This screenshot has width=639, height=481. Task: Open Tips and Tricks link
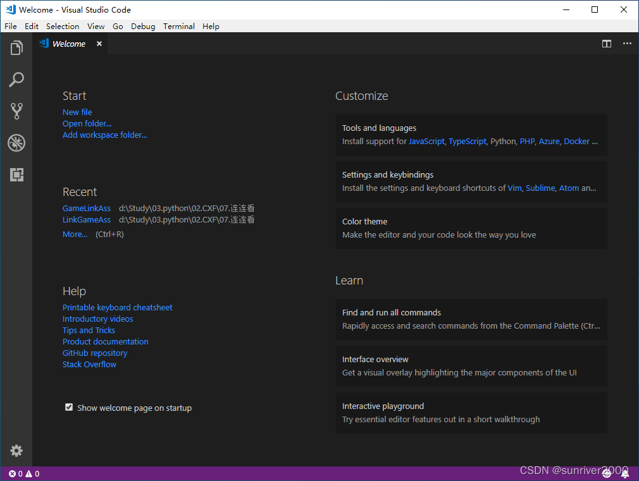pos(89,331)
